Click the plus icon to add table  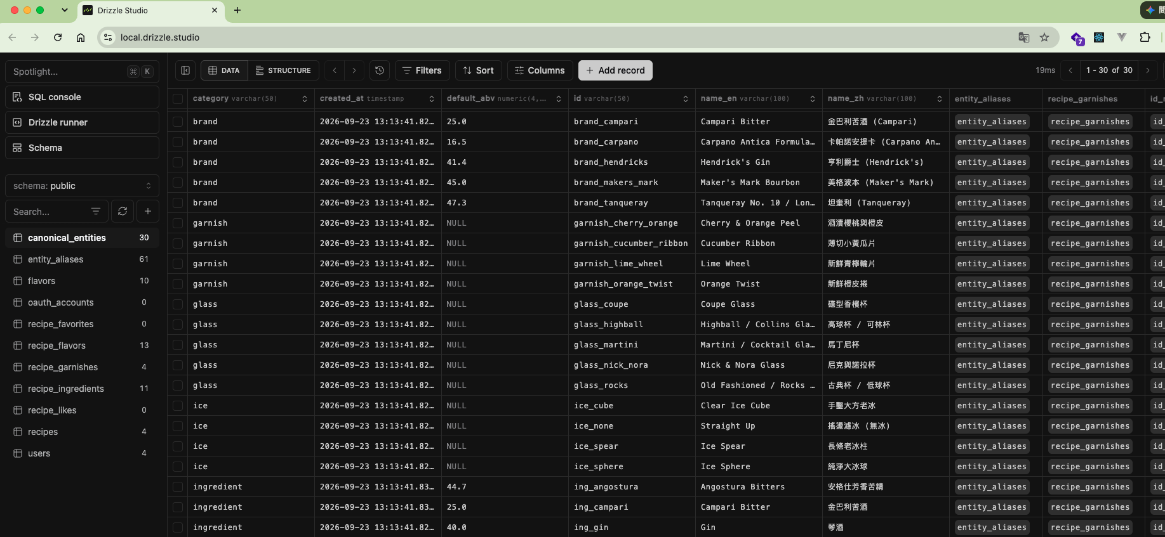148,211
